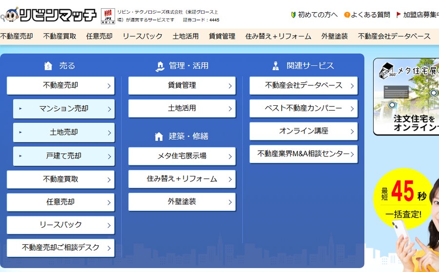439x272 pixels.
Task: Click the オンライン講座 button
Action: click(x=303, y=131)
